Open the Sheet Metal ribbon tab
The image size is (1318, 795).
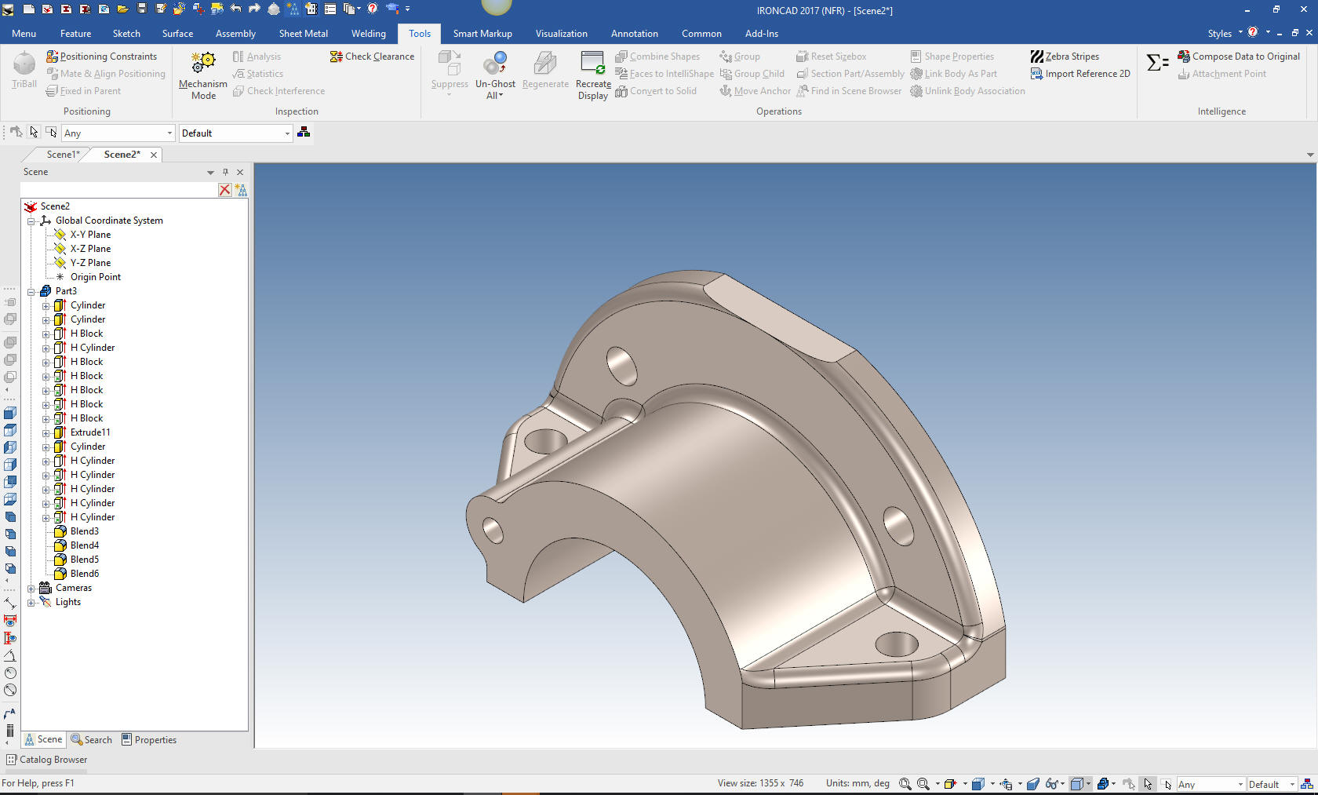coord(303,34)
